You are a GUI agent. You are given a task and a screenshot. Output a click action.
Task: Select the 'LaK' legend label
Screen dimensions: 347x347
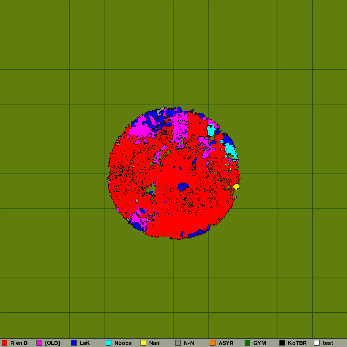click(x=85, y=343)
